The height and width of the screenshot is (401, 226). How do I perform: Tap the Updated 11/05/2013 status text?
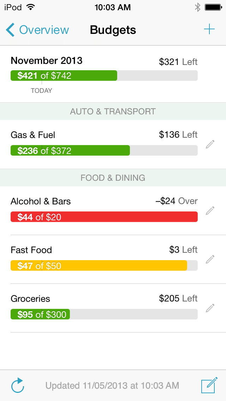point(112,385)
